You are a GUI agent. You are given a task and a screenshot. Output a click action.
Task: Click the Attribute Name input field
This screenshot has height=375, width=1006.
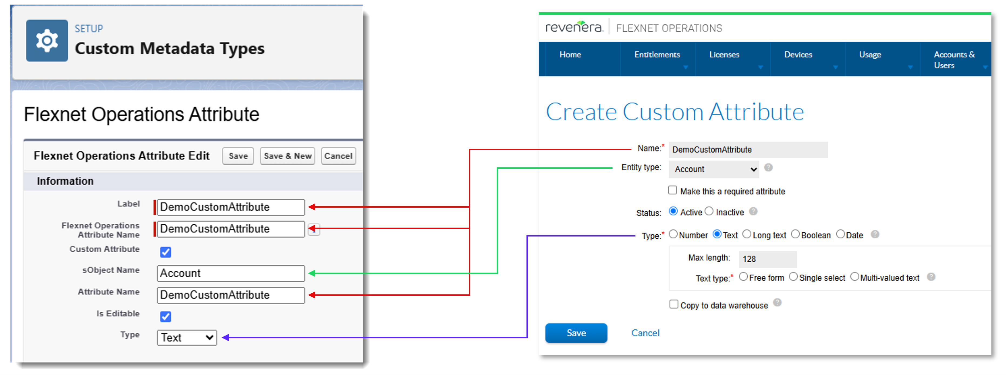click(231, 295)
